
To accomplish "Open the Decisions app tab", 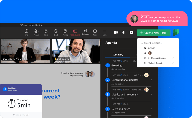I will coord(85,32).
